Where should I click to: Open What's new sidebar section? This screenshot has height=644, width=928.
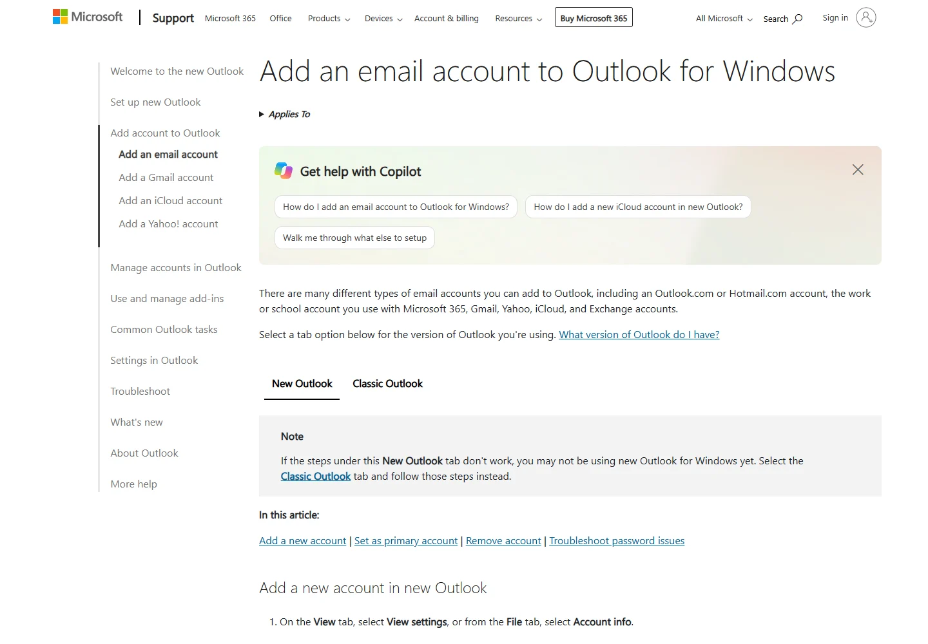click(137, 422)
